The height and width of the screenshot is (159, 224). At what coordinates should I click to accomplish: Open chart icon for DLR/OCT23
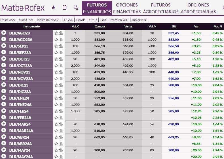[x=61, y=59]
